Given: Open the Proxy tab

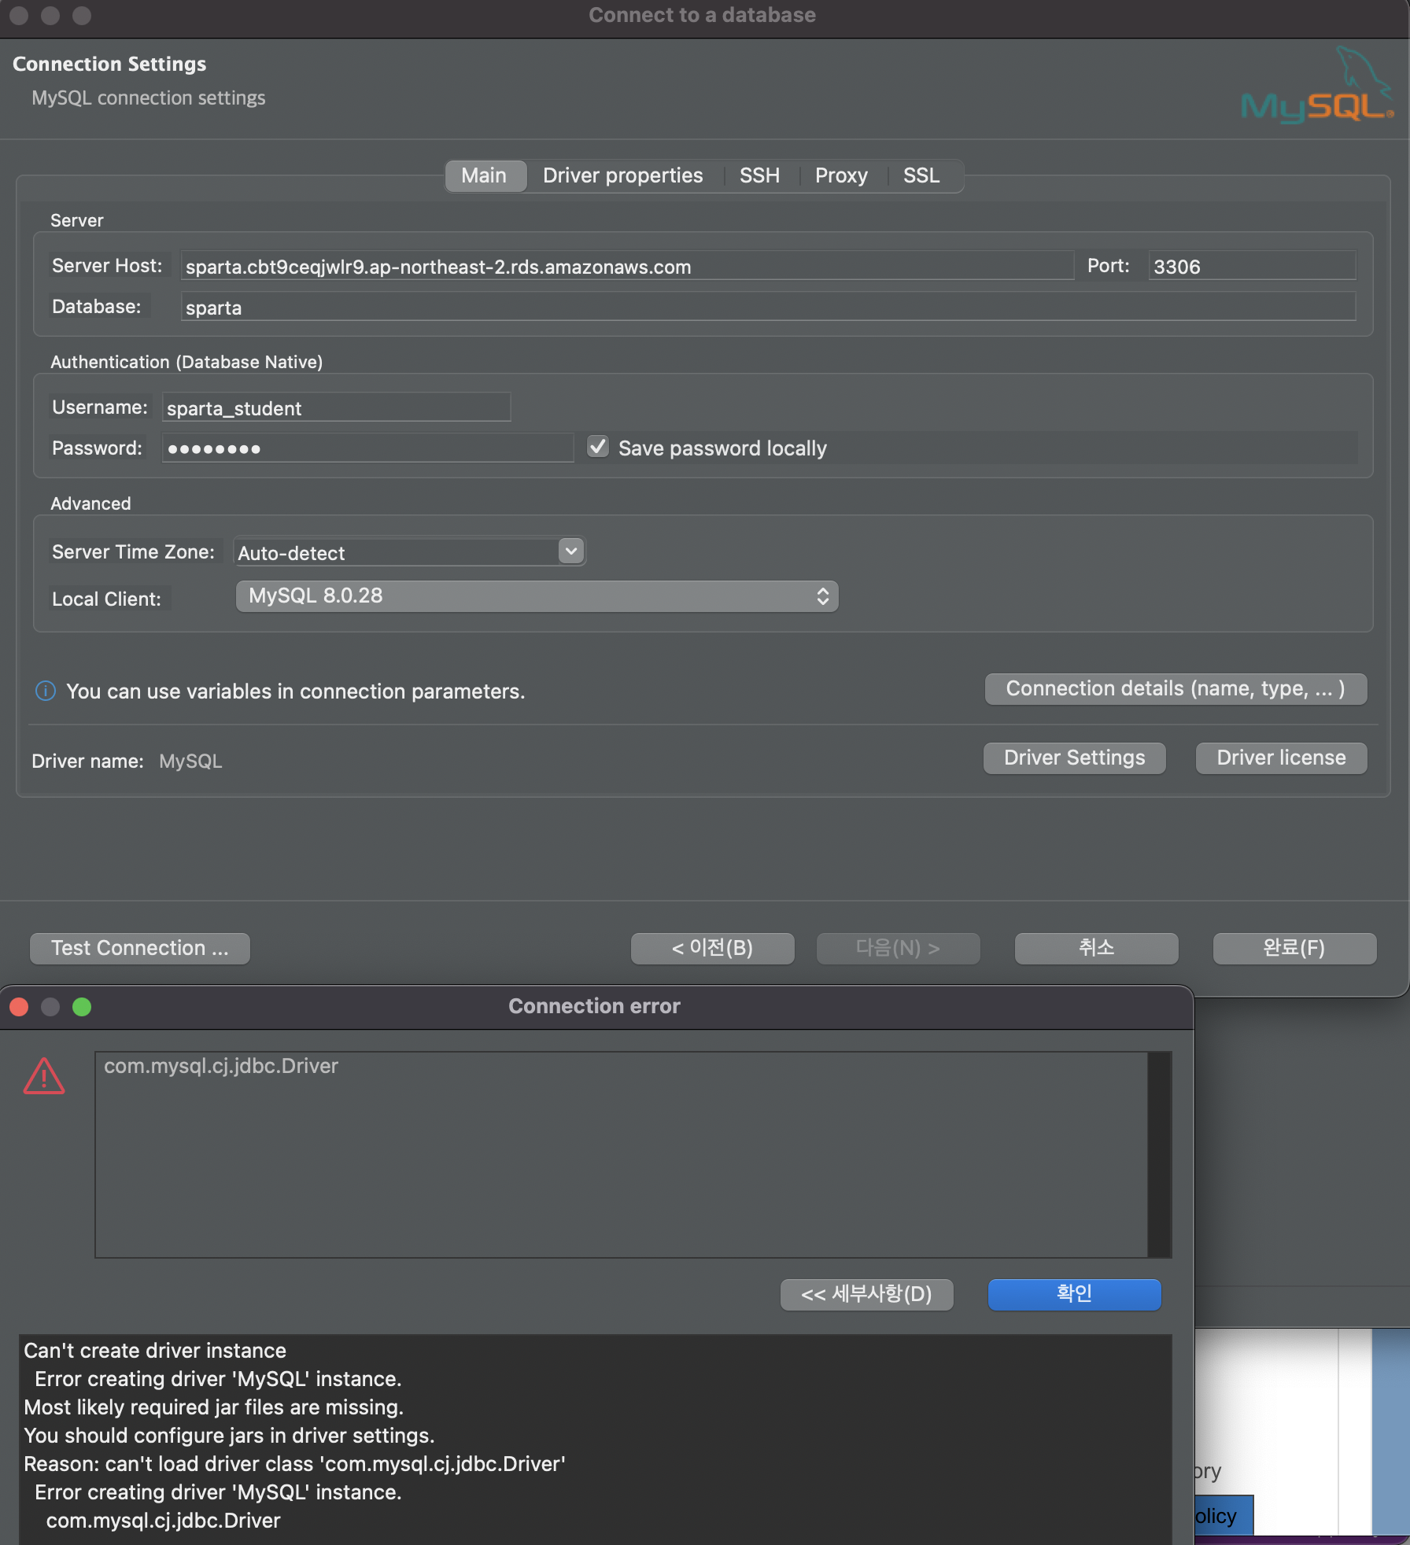Looking at the screenshot, I should [x=841, y=175].
